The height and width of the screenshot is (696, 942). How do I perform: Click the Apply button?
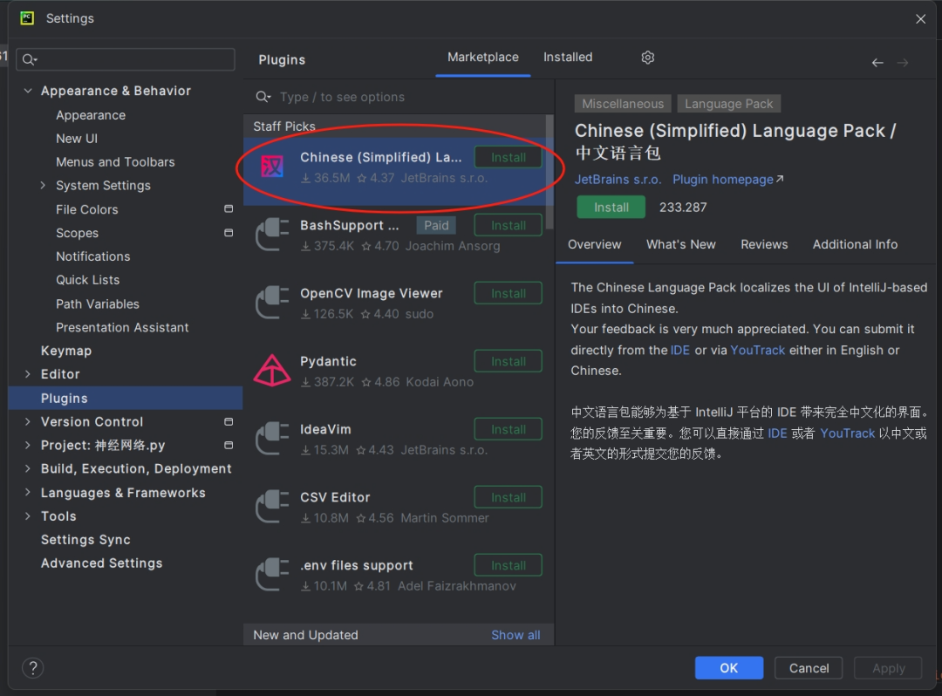pos(888,668)
